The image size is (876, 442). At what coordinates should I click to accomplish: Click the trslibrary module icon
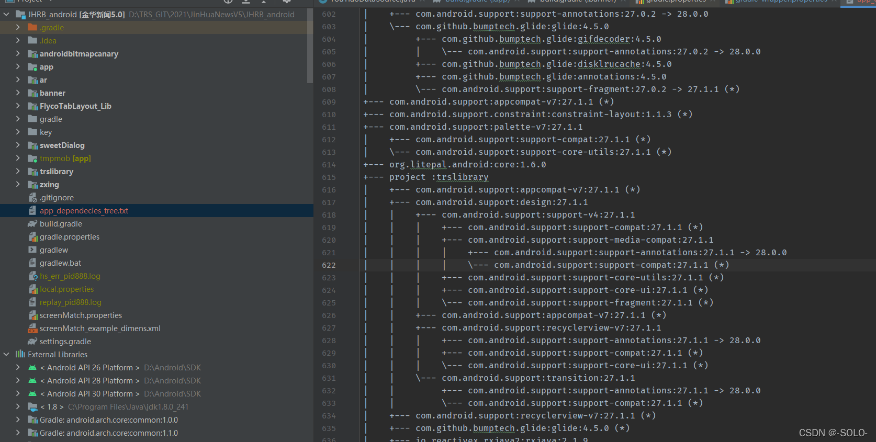tap(32, 171)
